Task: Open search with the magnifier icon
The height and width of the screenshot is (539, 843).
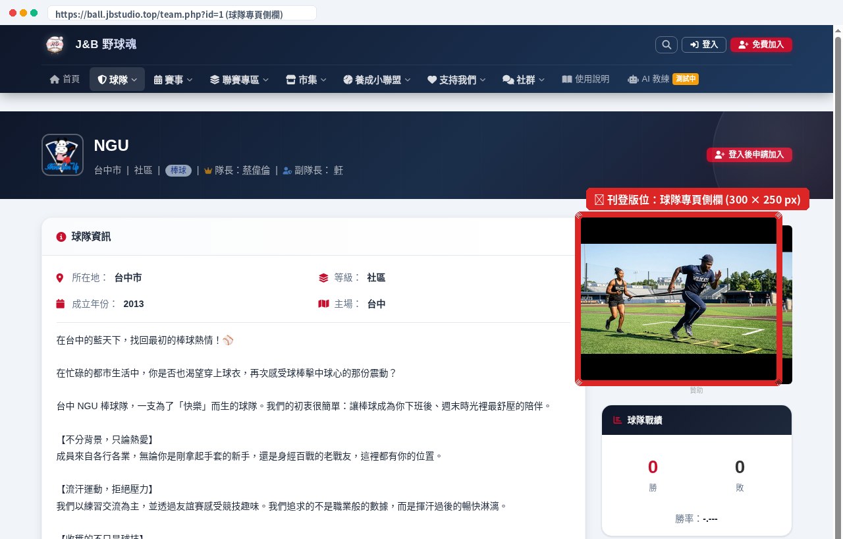Action: [x=666, y=45]
